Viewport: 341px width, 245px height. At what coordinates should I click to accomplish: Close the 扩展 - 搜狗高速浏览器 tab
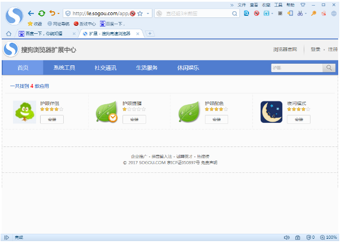coord(138,34)
